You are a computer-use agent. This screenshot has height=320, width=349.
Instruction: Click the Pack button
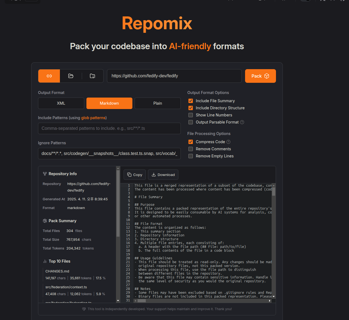pos(260,76)
